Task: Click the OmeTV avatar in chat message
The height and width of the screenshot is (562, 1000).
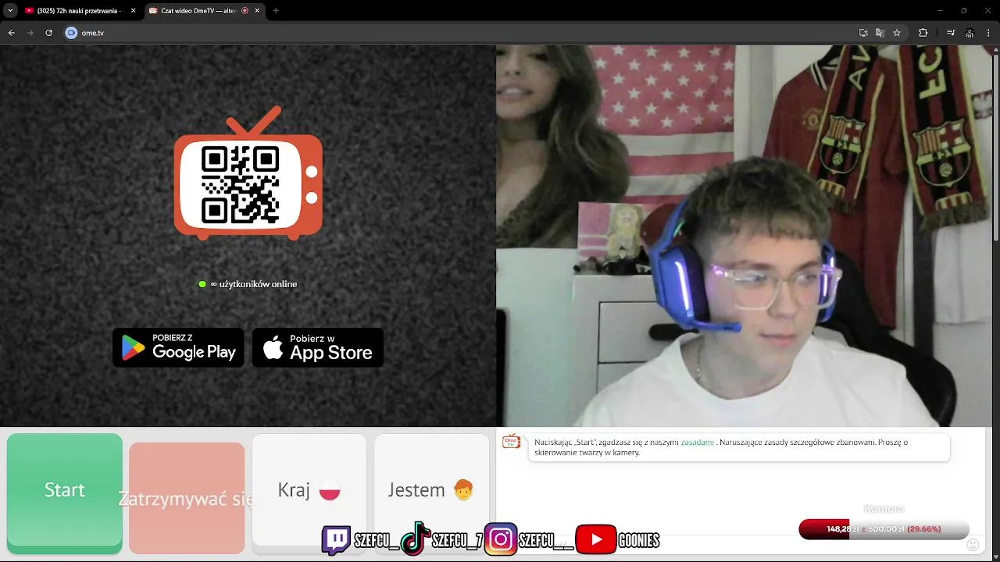Action: tap(512, 442)
